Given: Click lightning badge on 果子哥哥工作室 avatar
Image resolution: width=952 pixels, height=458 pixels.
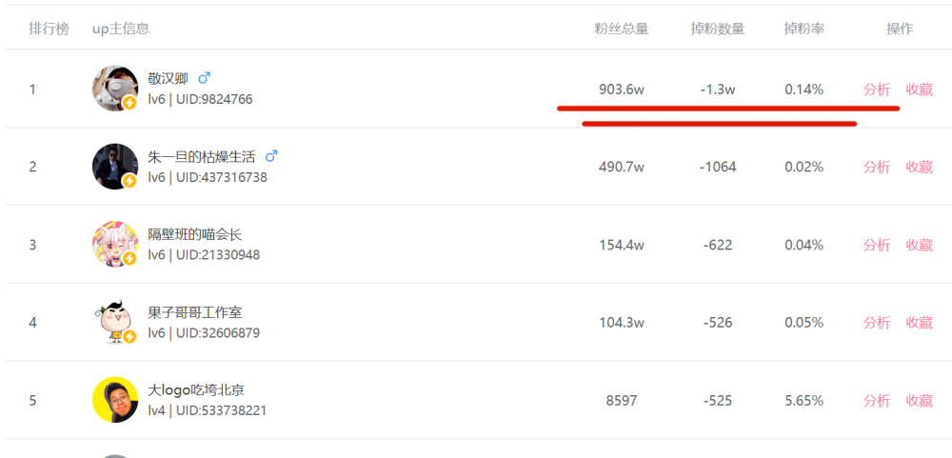Looking at the screenshot, I should (129, 336).
